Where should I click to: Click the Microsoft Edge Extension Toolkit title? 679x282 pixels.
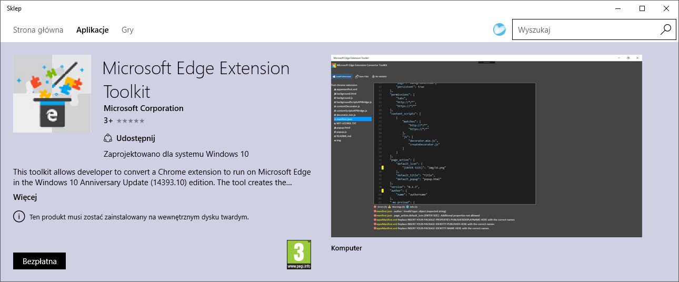tap(196, 79)
